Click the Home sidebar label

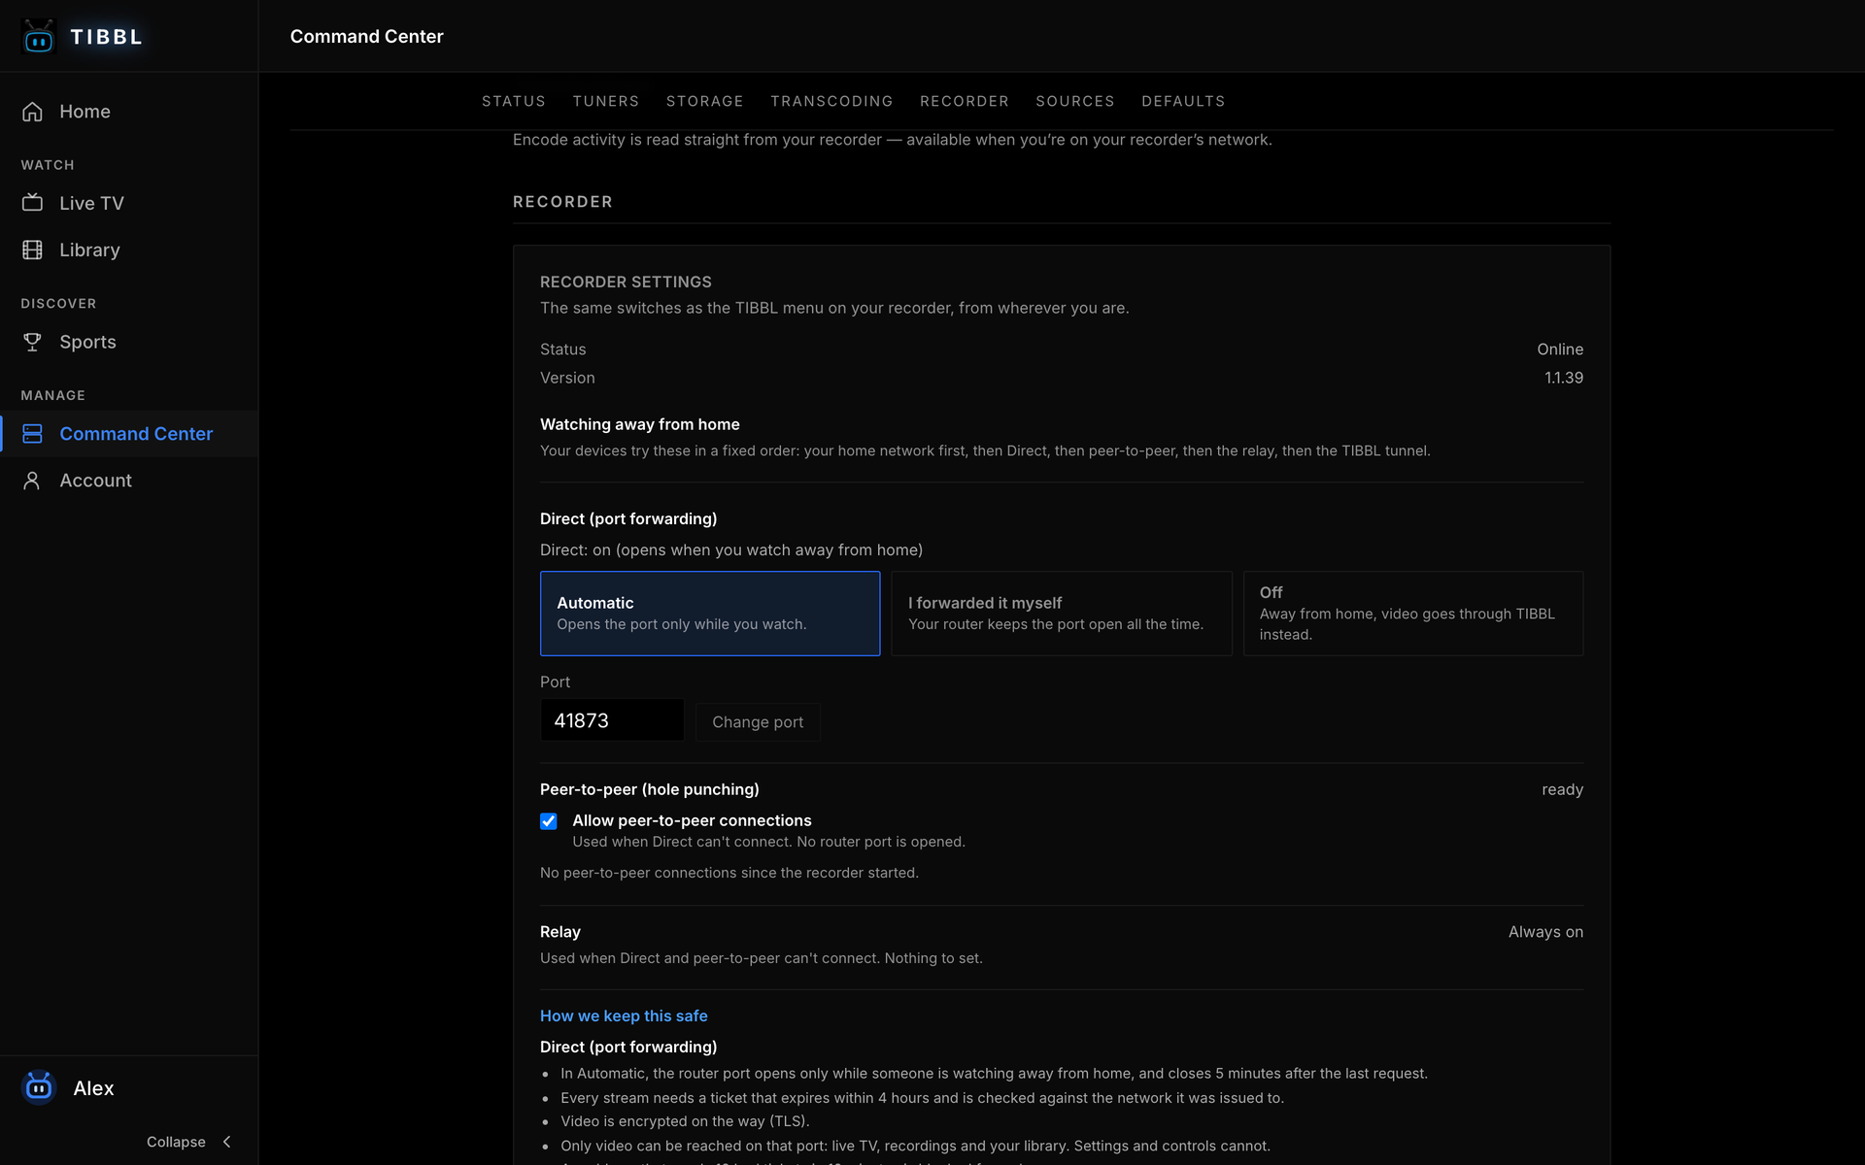point(85,112)
